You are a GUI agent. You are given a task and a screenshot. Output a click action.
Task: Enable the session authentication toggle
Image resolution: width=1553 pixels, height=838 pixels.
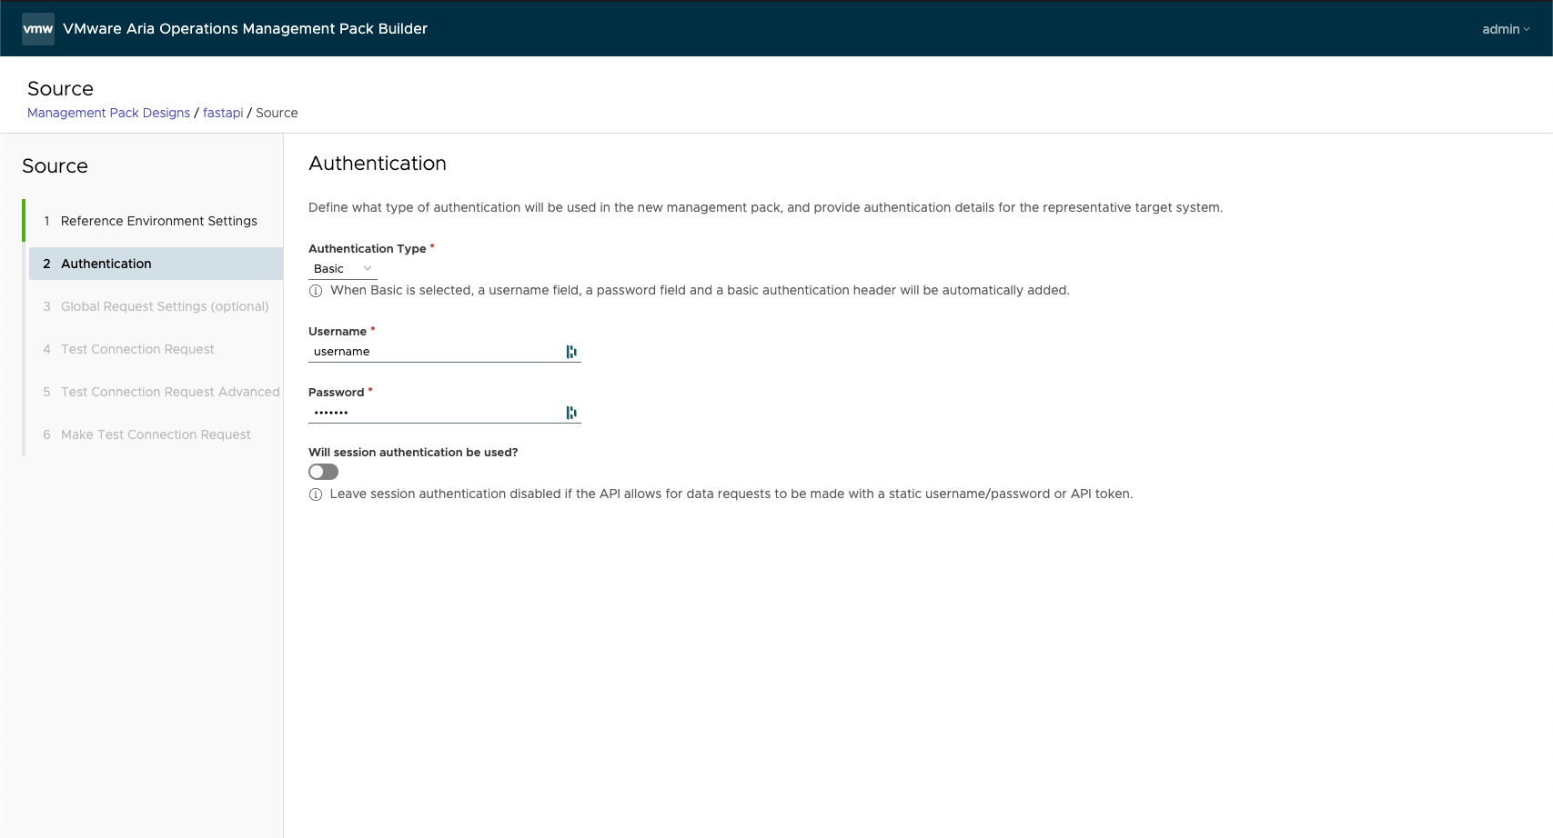pyautogui.click(x=323, y=472)
